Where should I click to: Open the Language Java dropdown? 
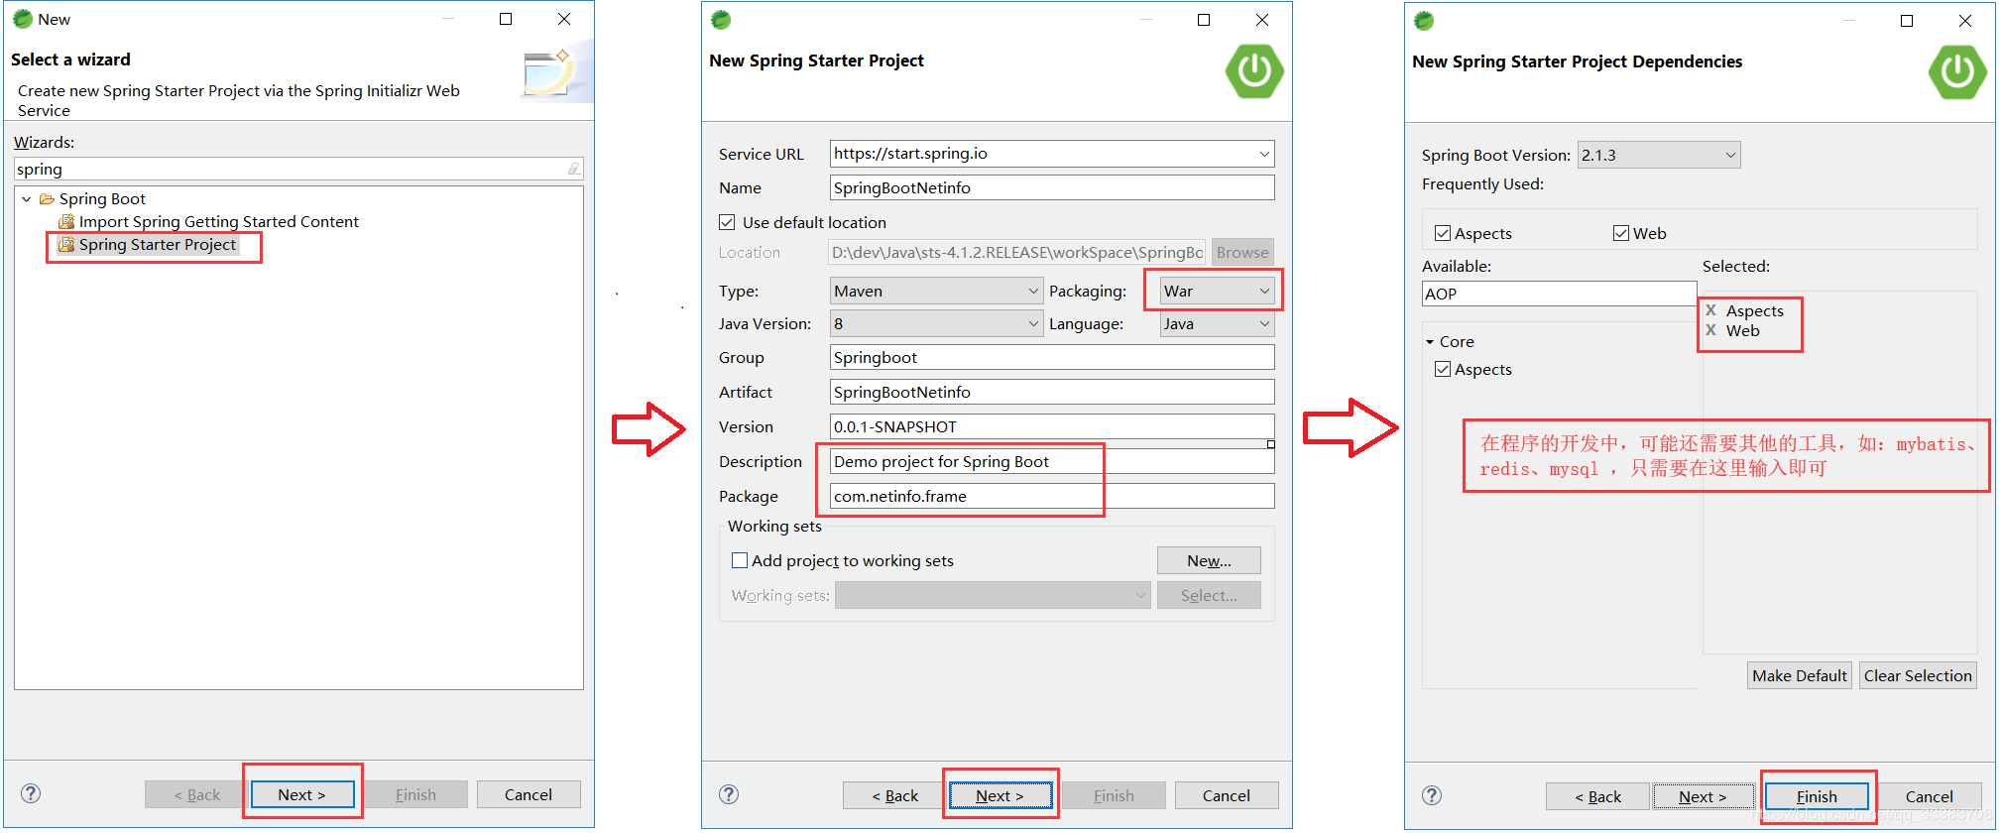pyautogui.click(x=1264, y=323)
